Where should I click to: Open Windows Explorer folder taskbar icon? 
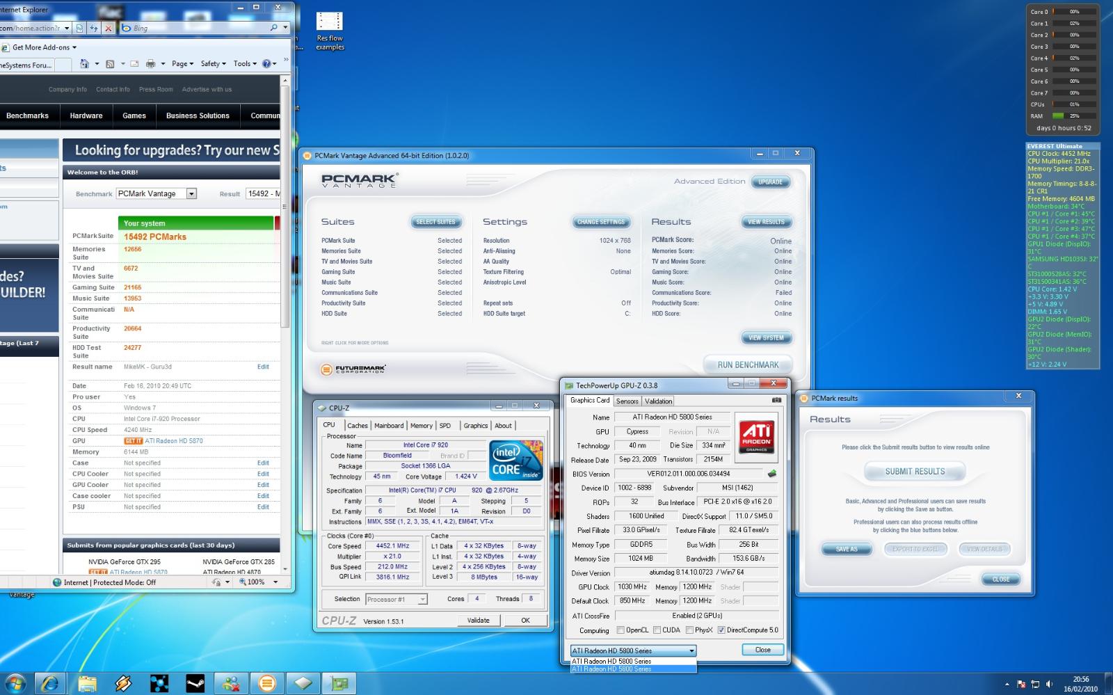(x=87, y=683)
